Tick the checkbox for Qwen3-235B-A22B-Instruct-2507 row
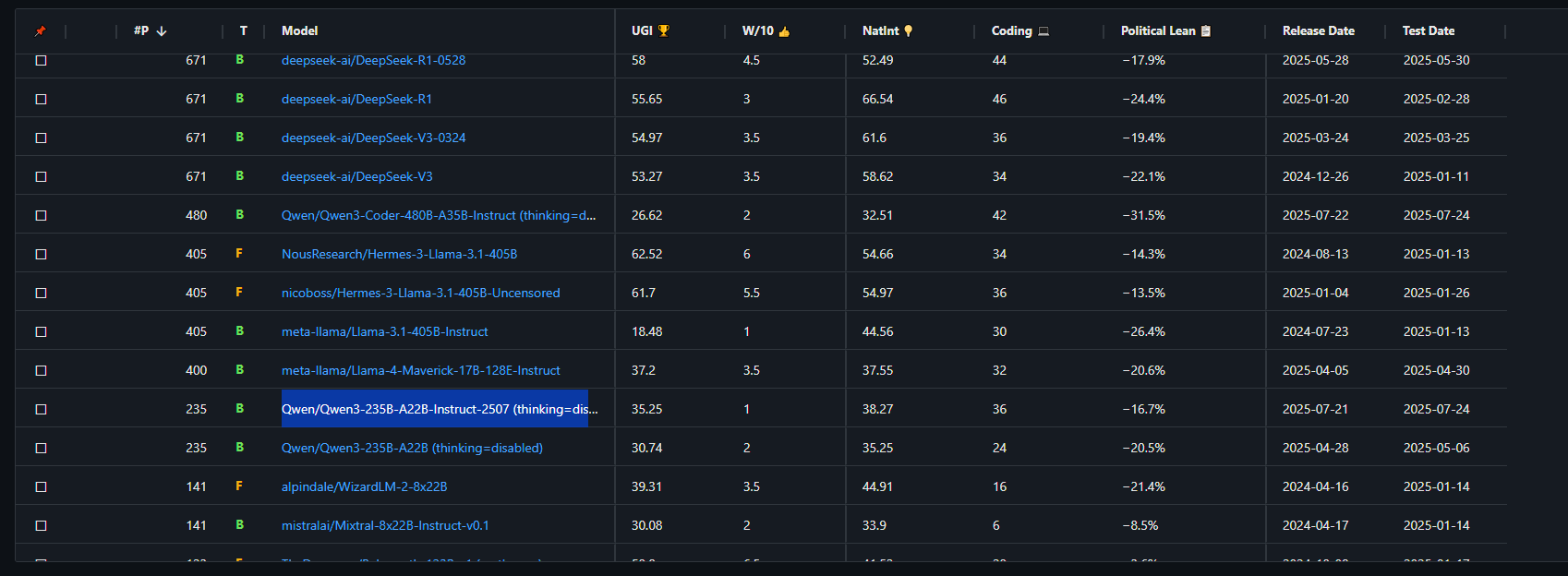1568x576 pixels. click(x=41, y=409)
